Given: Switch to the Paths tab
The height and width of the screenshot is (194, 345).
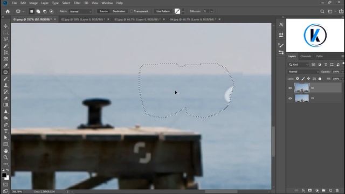Looking at the screenshot, I should [319, 56].
